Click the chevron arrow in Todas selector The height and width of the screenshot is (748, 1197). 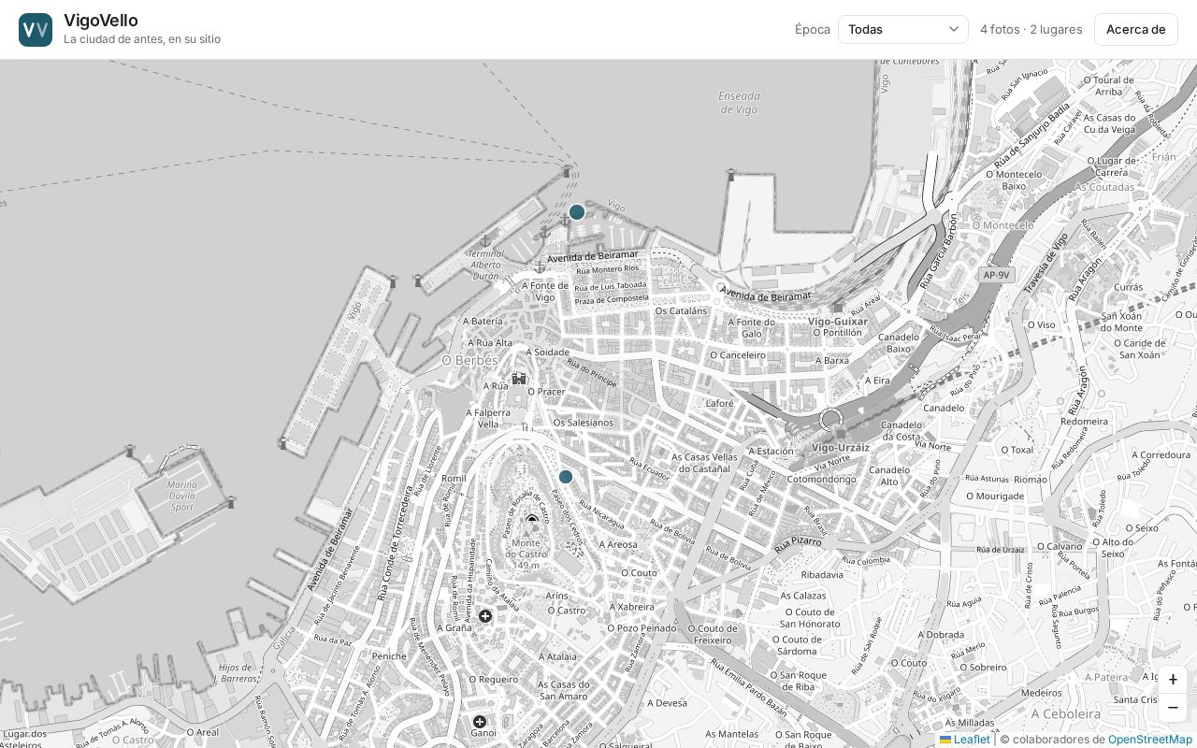(x=954, y=29)
